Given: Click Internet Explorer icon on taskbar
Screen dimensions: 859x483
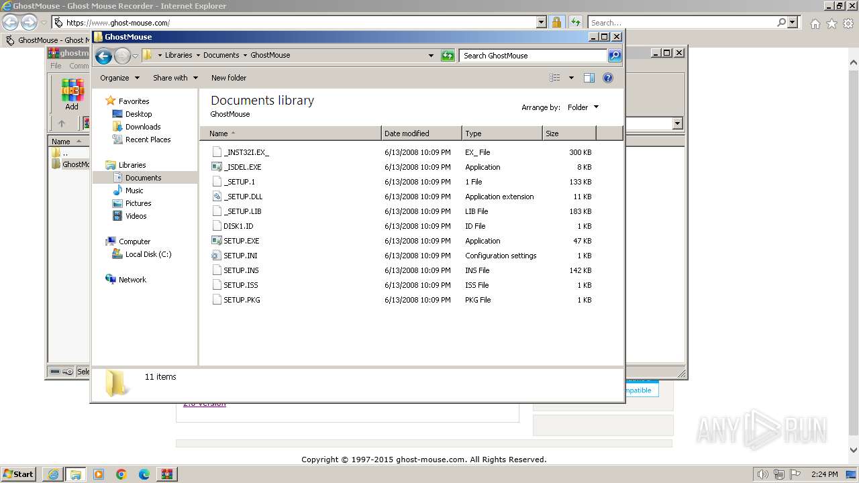Looking at the screenshot, I should [53, 474].
